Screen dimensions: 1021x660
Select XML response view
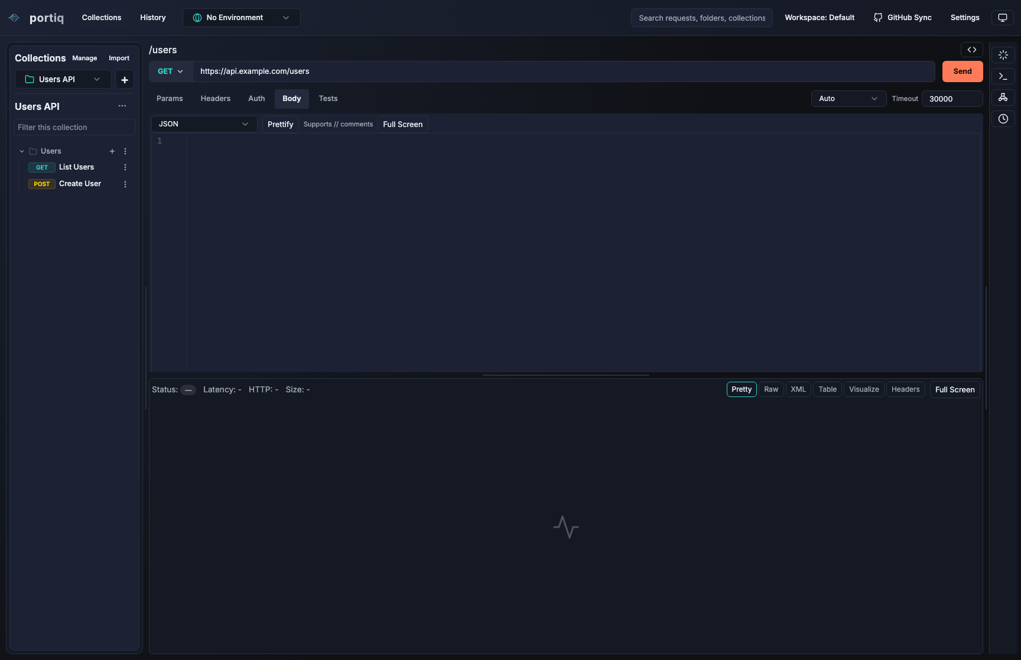pyautogui.click(x=798, y=389)
